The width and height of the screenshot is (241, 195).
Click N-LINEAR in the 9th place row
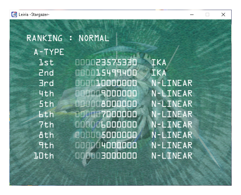pyautogui.click(x=172, y=145)
